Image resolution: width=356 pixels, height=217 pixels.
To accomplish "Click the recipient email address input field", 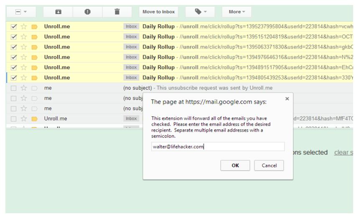I will [218, 147].
